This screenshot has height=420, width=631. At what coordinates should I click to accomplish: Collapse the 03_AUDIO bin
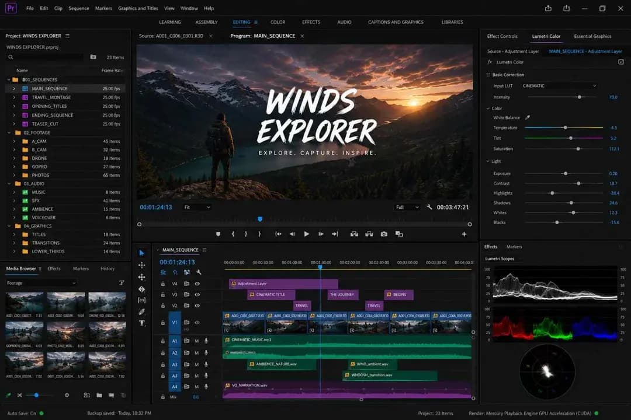9,184
